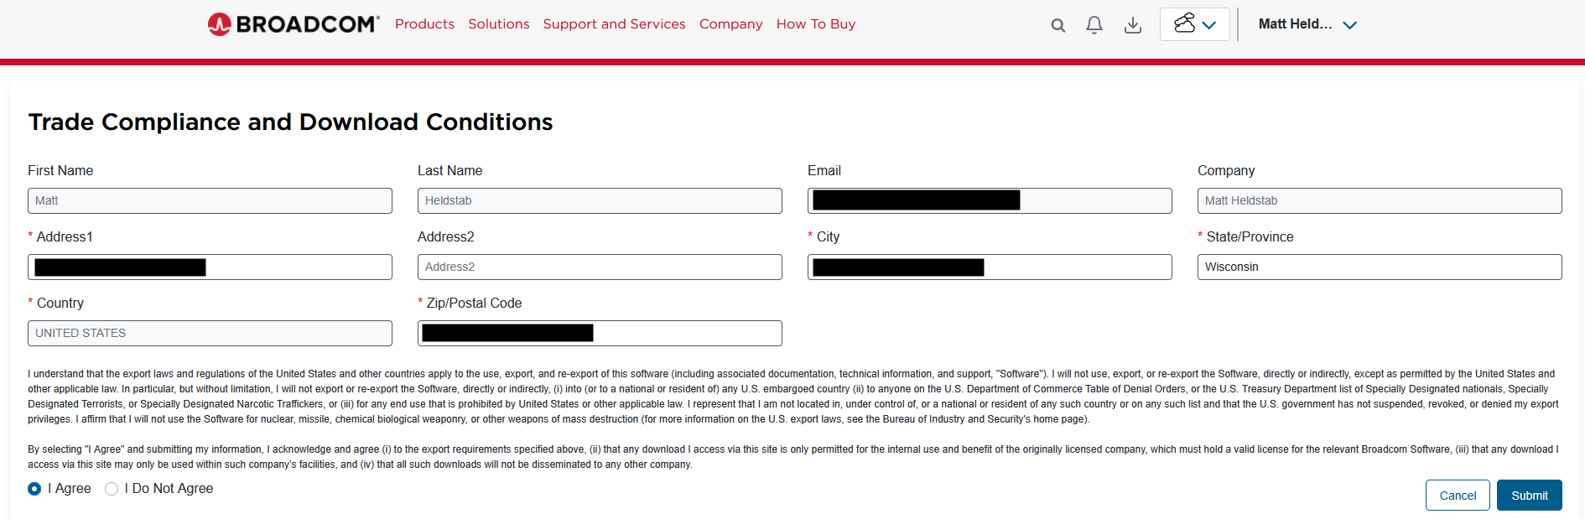Click the Address1 input field
Screen dimensions: 1585x519
(x=210, y=267)
